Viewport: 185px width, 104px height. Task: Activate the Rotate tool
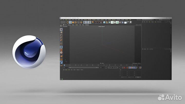point(76,22)
